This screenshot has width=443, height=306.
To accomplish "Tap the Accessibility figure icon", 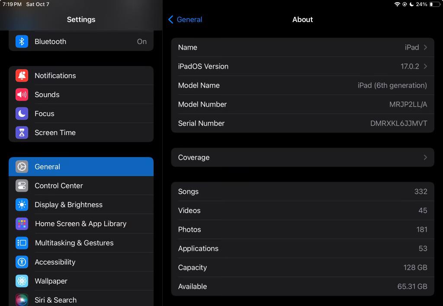I will point(22,262).
